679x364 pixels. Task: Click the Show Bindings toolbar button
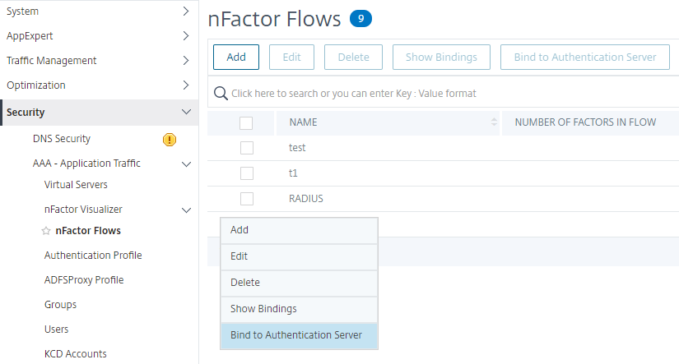pos(441,57)
